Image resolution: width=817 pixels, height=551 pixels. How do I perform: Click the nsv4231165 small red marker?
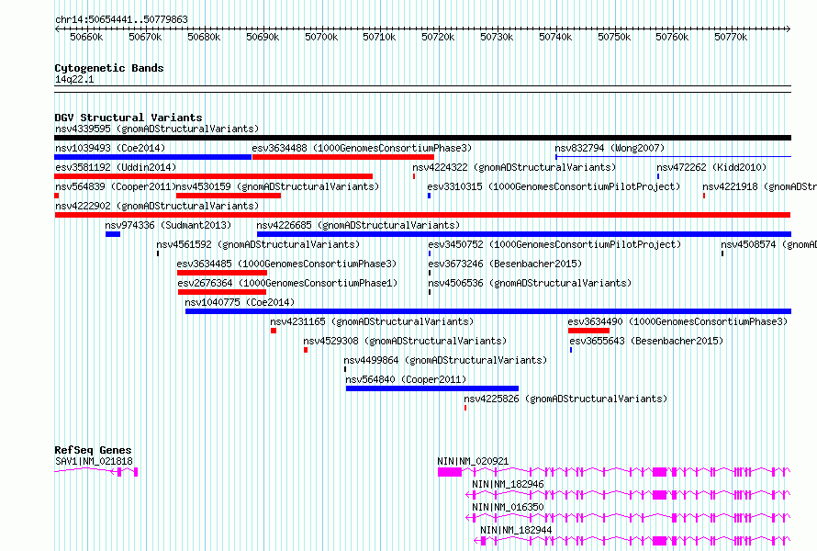click(x=273, y=331)
